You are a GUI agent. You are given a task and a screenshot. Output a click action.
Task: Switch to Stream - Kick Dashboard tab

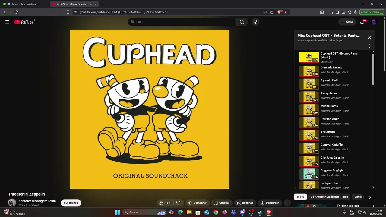pyautogui.click(x=25, y=4)
